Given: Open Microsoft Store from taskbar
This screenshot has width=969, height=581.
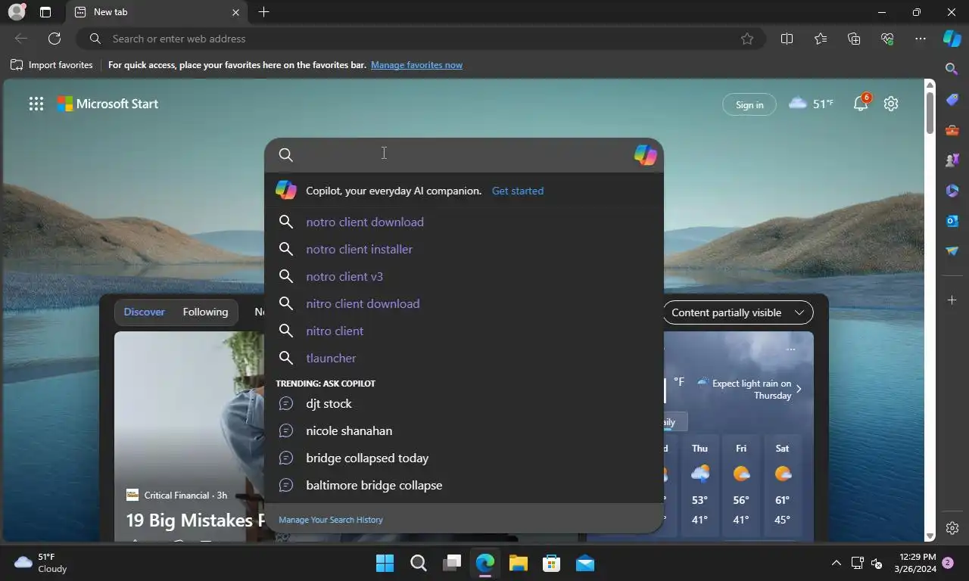Looking at the screenshot, I should (551, 563).
